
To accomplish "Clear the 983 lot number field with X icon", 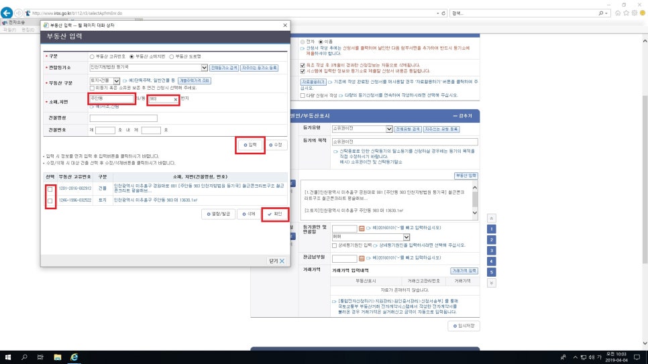I will coord(176,100).
